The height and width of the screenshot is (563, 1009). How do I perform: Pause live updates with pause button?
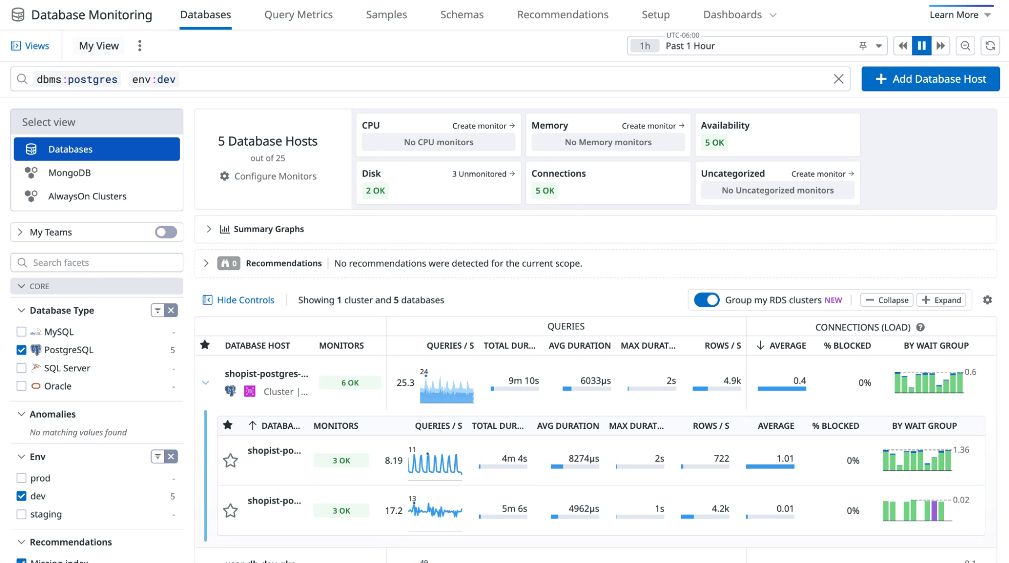[x=922, y=46]
